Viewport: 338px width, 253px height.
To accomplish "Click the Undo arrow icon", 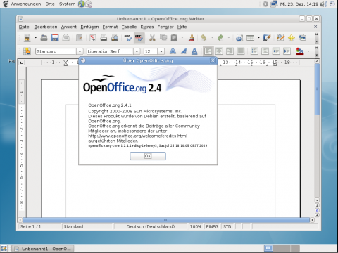I will pyautogui.click(x=204, y=38).
